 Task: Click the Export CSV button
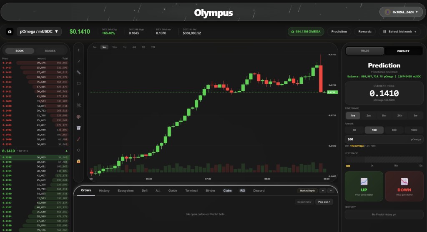tap(304, 202)
